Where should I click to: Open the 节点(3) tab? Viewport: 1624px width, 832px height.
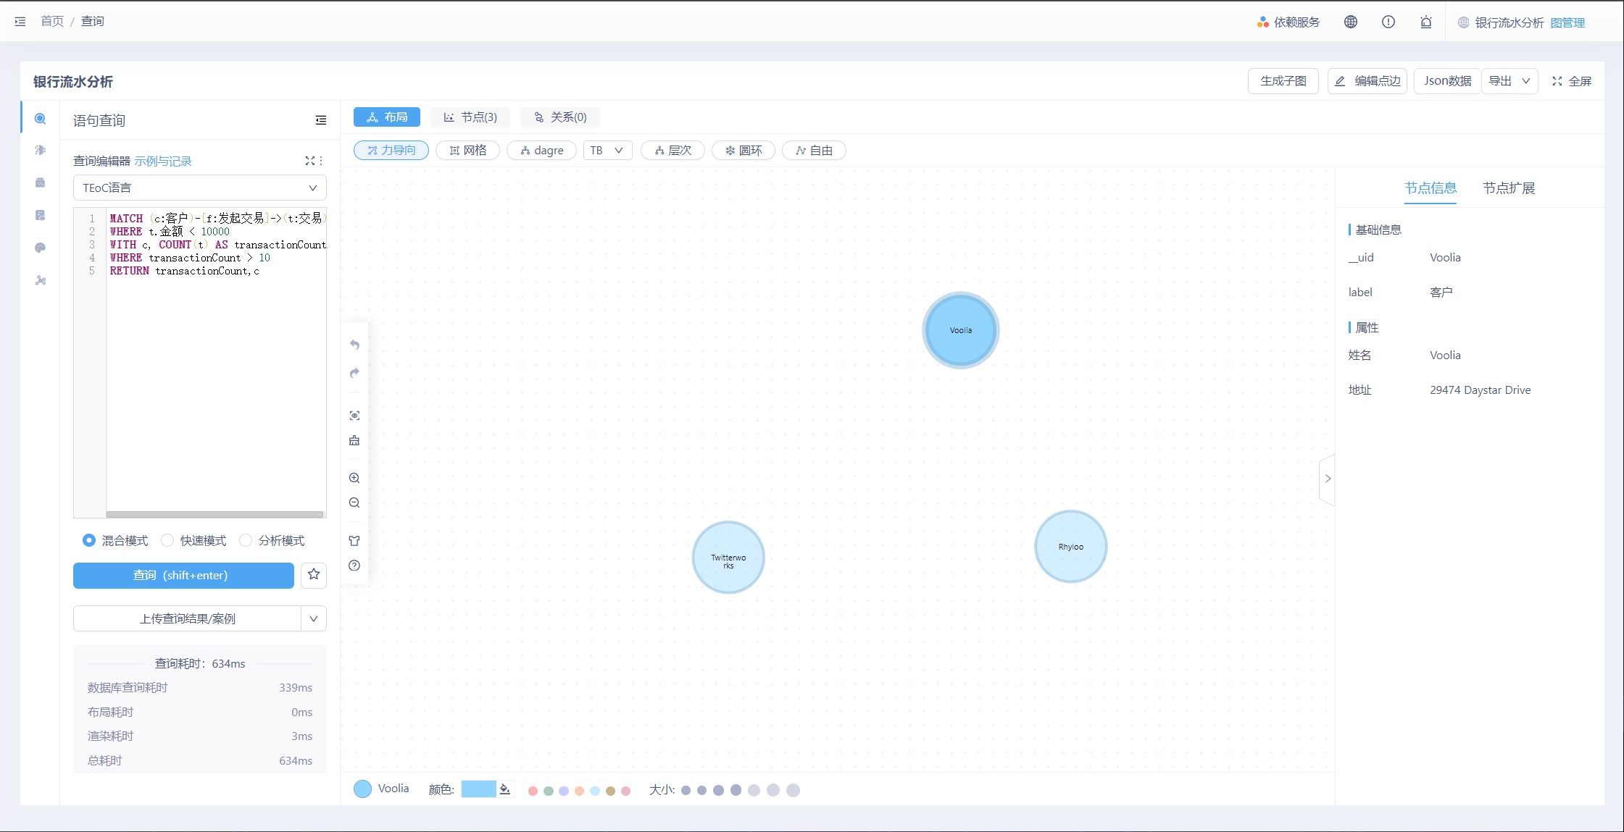point(470,117)
